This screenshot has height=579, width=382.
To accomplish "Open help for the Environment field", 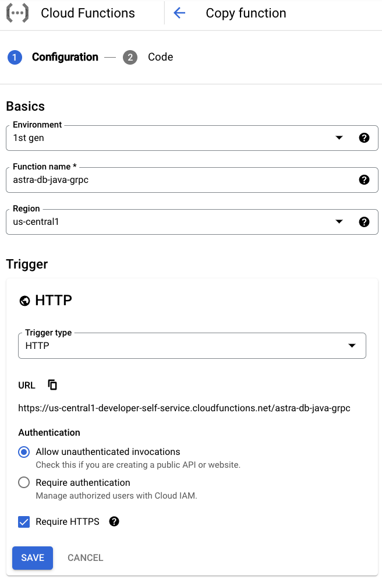I will click(364, 137).
